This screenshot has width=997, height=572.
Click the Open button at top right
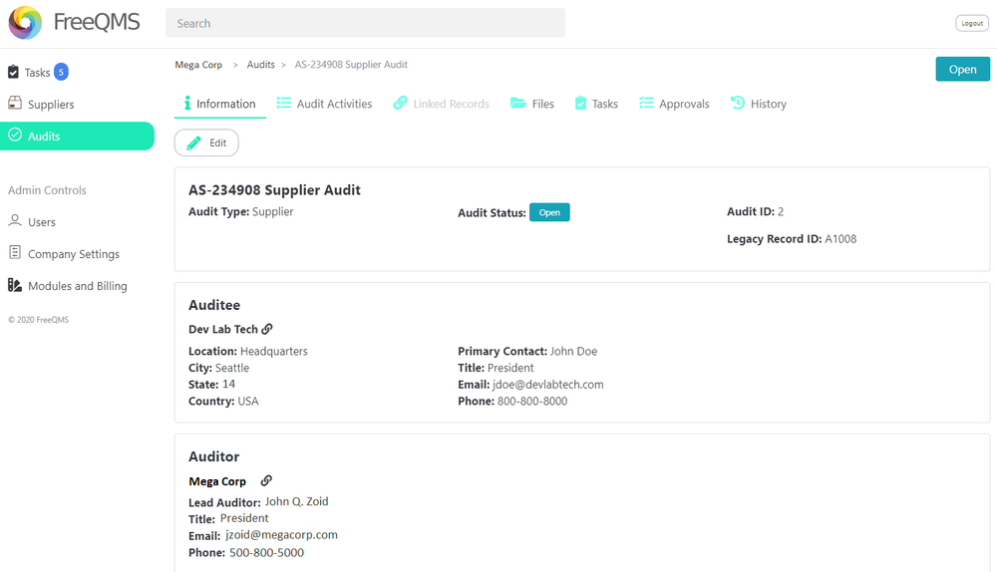[963, 70]
